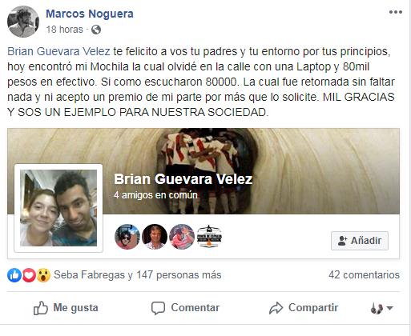Open the tagged Brian Guevara Velez link
411x336 pixels.
(x=58, y=51)
